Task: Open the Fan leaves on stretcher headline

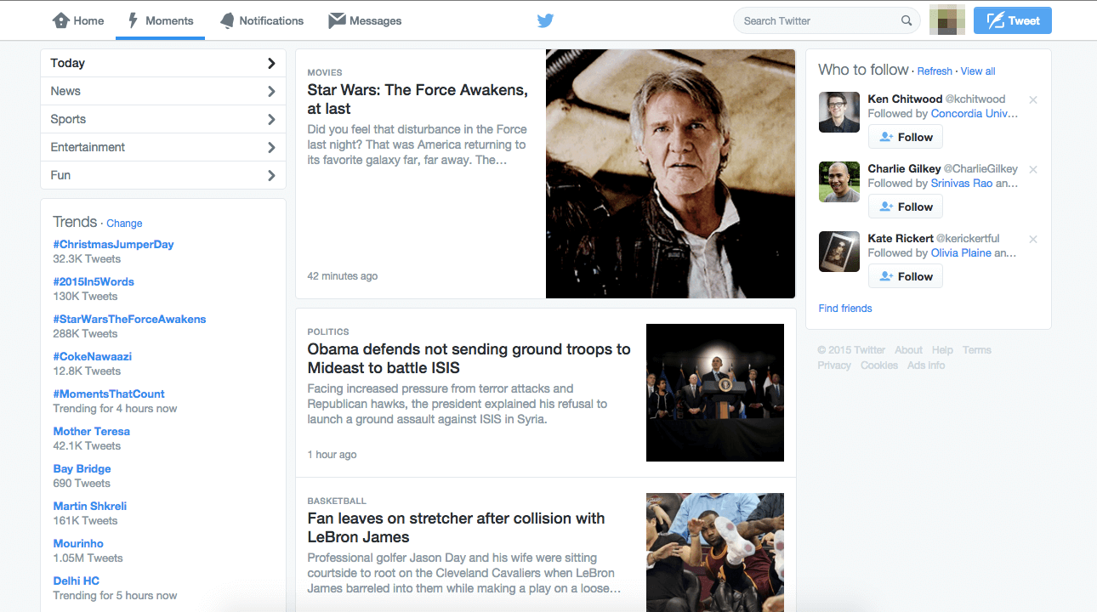Action: coord(457,528)
